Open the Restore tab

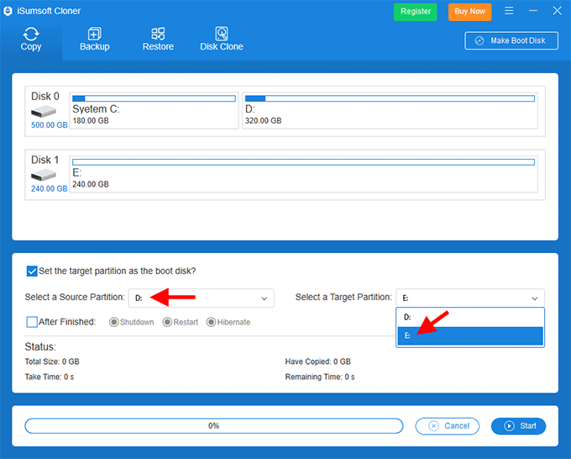(158, 40)
